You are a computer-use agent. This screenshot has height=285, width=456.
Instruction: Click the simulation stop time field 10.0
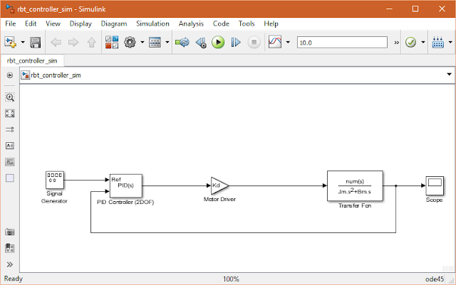click(342, 43)
